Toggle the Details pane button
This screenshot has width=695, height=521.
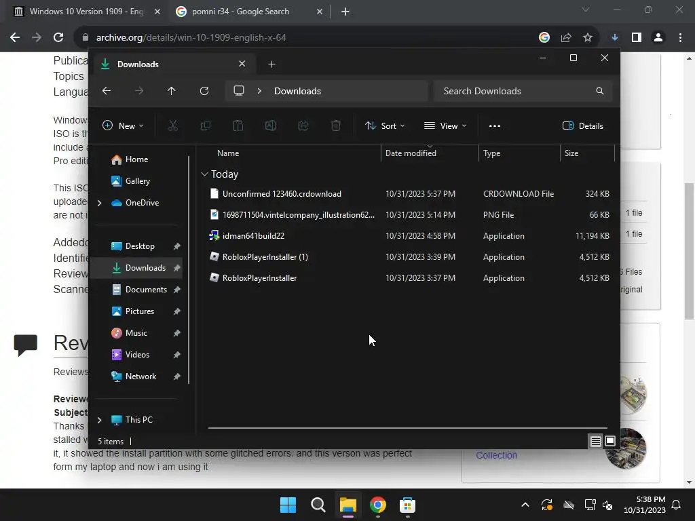(583, 126)
